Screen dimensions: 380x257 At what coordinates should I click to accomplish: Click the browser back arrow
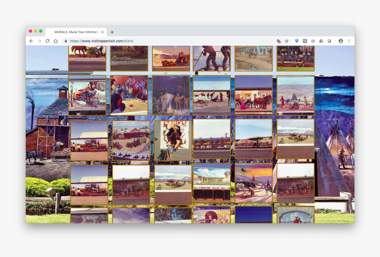coord(31,41)
